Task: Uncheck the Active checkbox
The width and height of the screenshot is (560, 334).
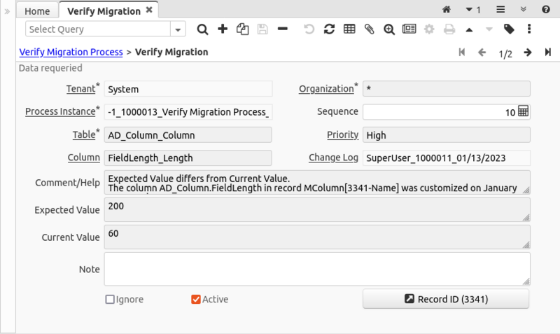Action: (196, 300)
